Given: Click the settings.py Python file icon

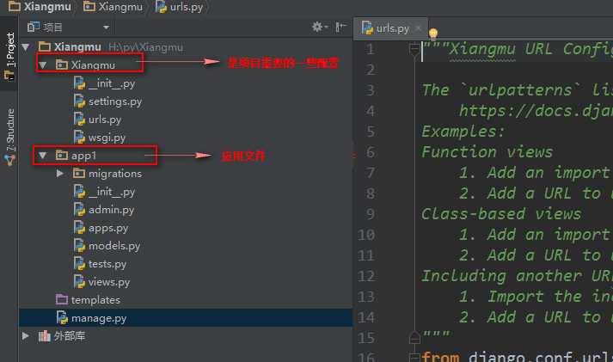Looking at the screenshot, I should 79,101.
